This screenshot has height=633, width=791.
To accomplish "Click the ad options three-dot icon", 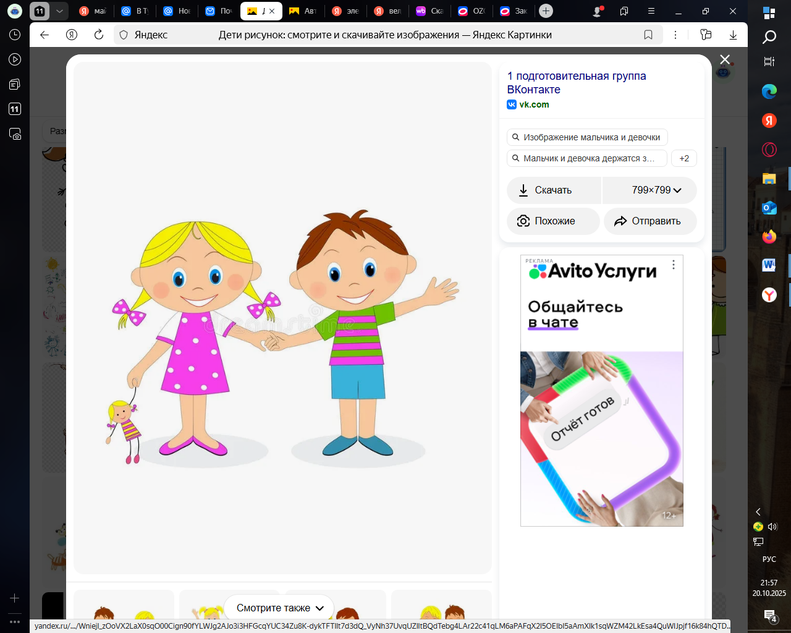I will (x=674, y=265).
